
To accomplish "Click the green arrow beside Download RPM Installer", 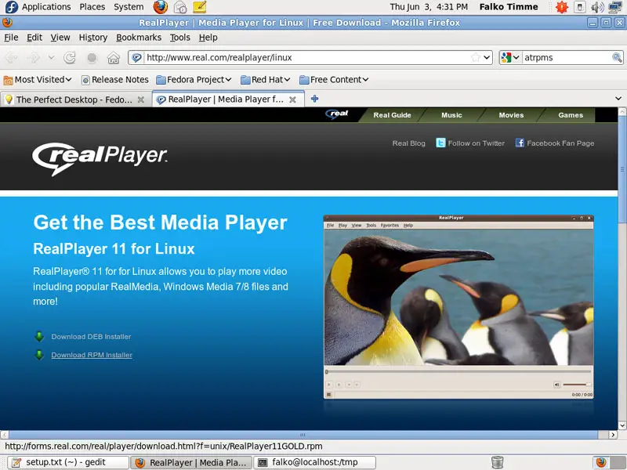I will pos(39,355).
